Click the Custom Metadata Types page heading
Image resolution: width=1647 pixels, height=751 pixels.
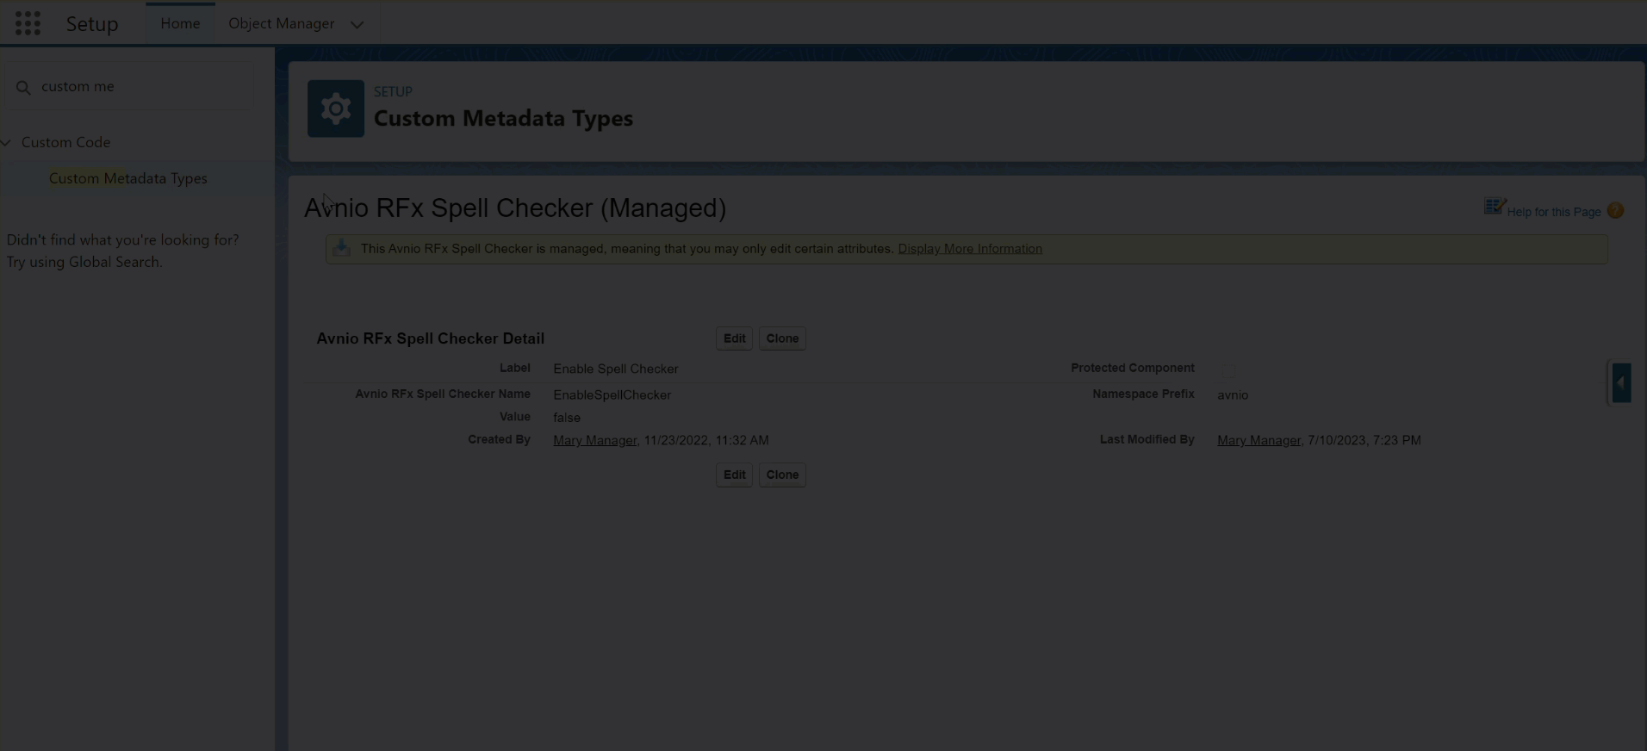tap(503, 118)
